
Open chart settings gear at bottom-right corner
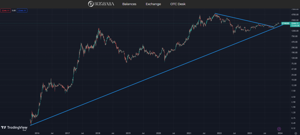296,133
